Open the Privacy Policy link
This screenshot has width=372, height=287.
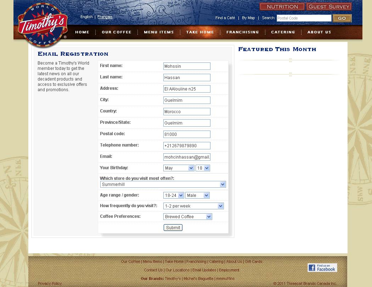pos(50,284)
